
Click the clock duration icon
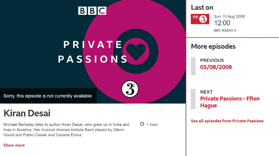[142, 124]
